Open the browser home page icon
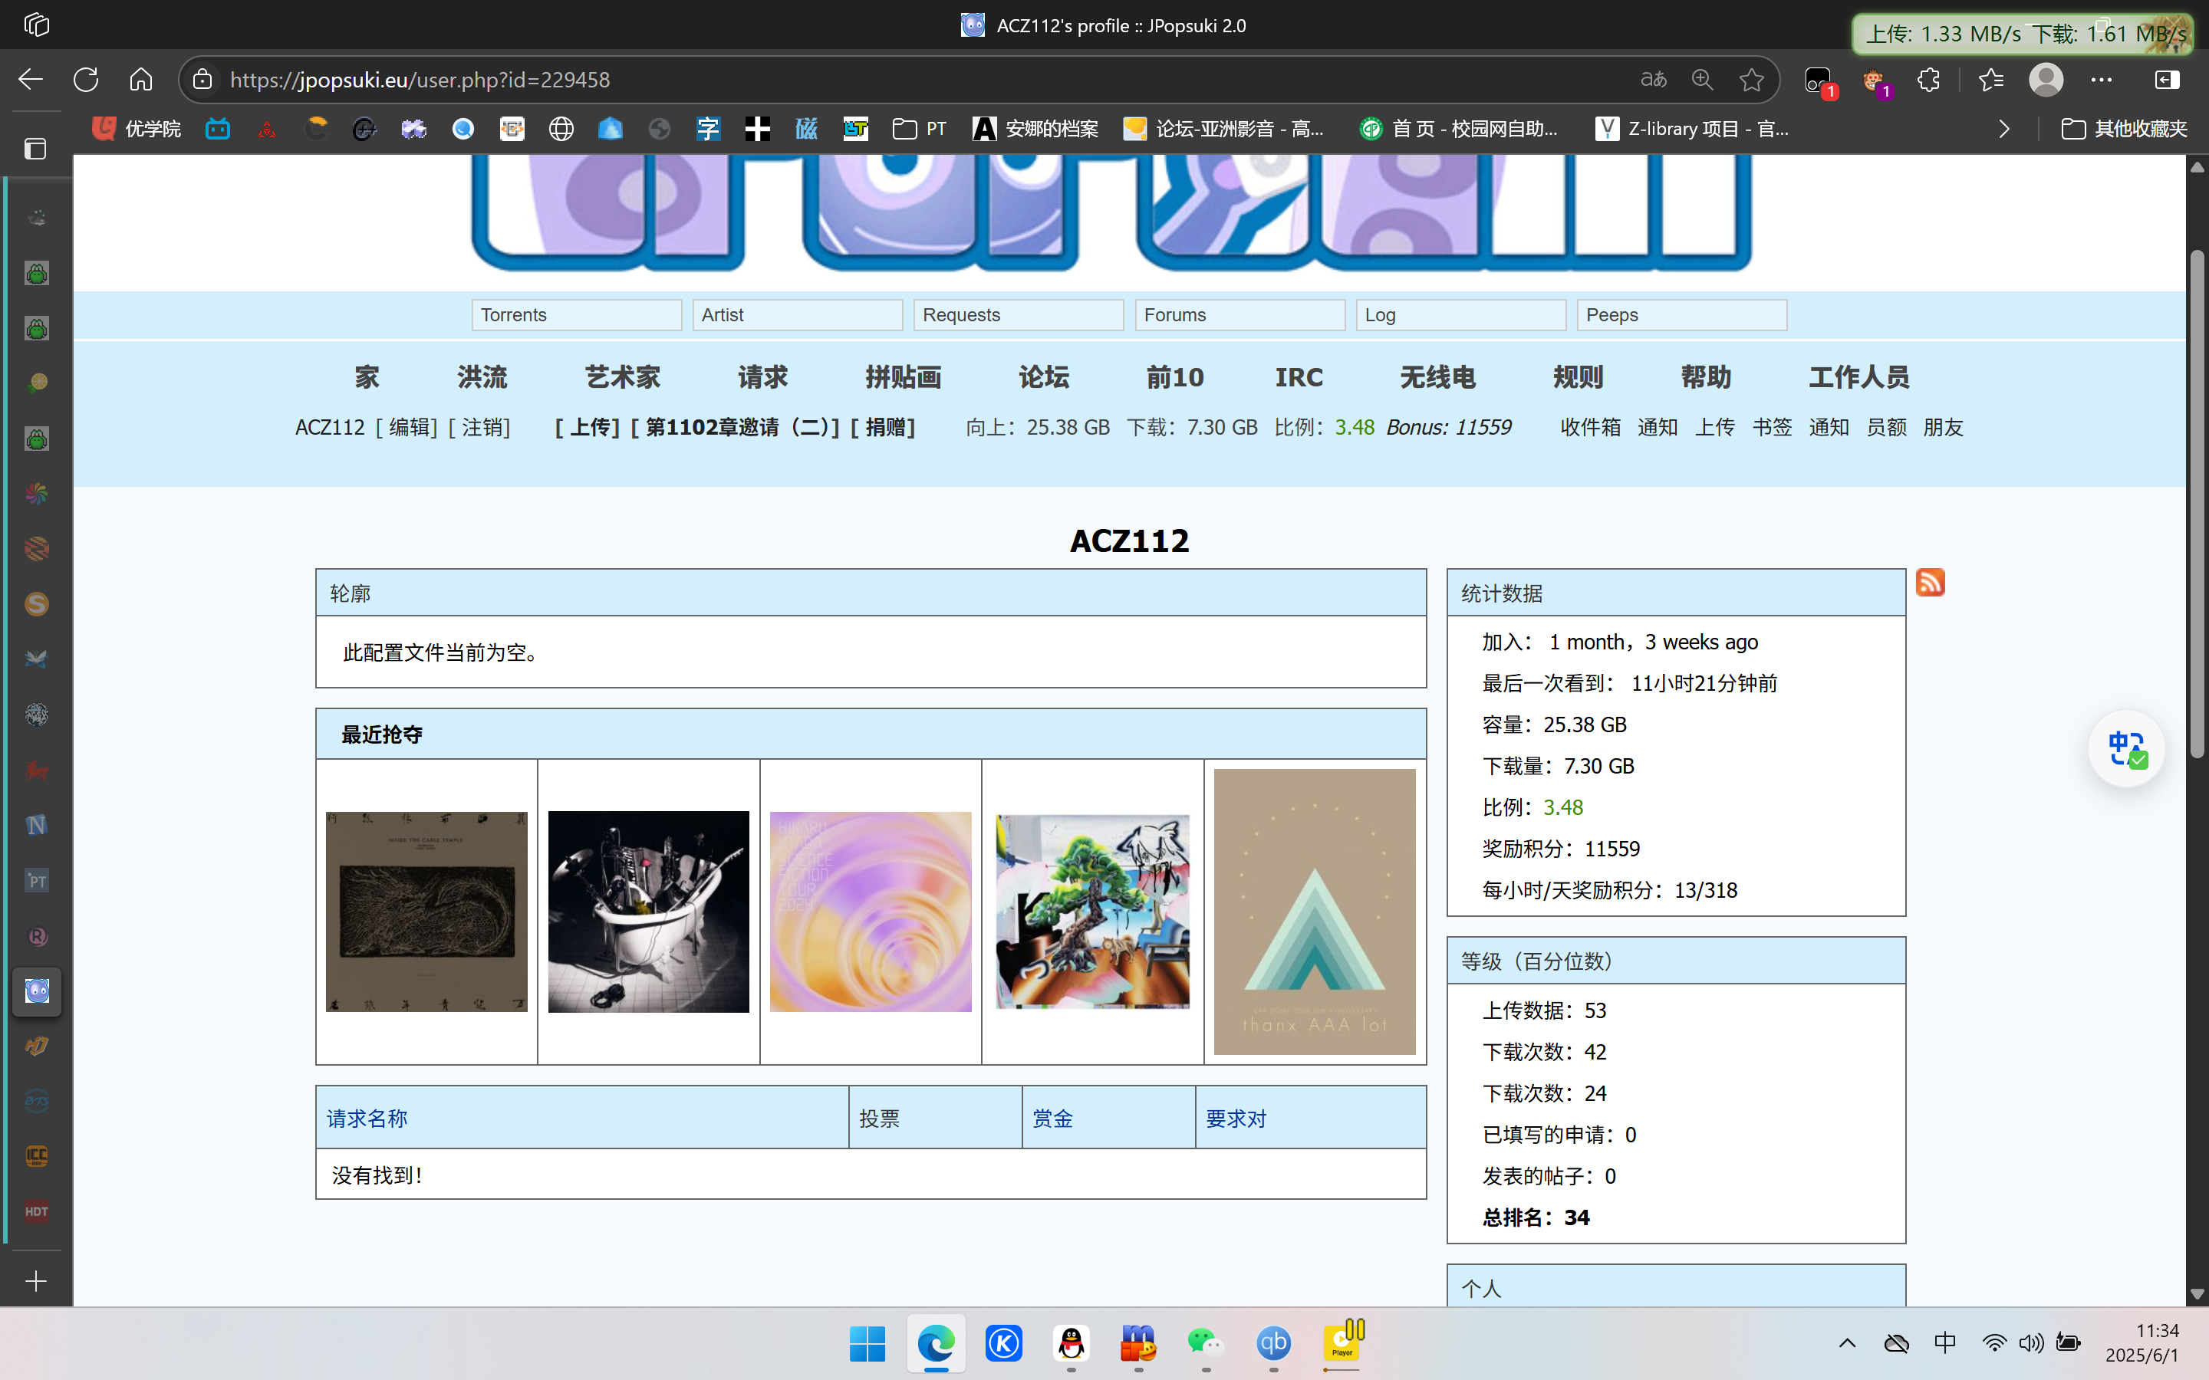 140,80
